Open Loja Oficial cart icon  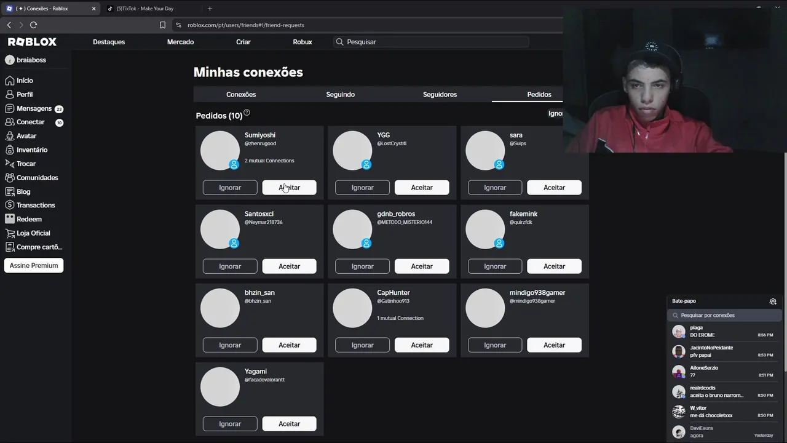9,233
